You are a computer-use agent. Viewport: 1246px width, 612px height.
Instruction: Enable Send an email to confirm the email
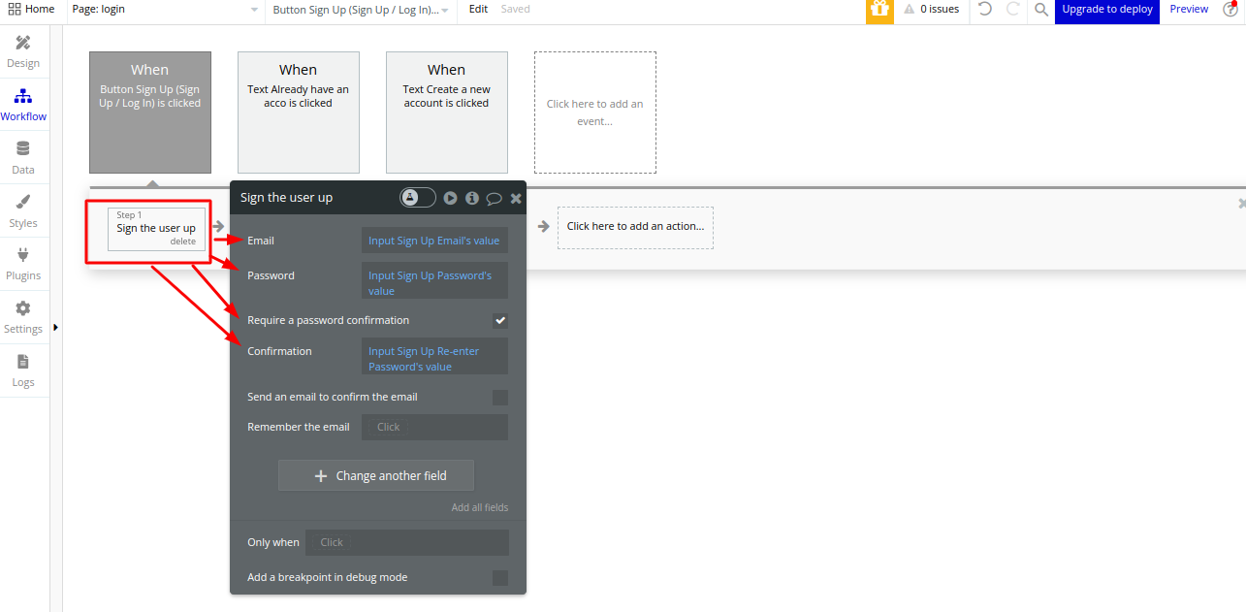(x=500, y=398)
